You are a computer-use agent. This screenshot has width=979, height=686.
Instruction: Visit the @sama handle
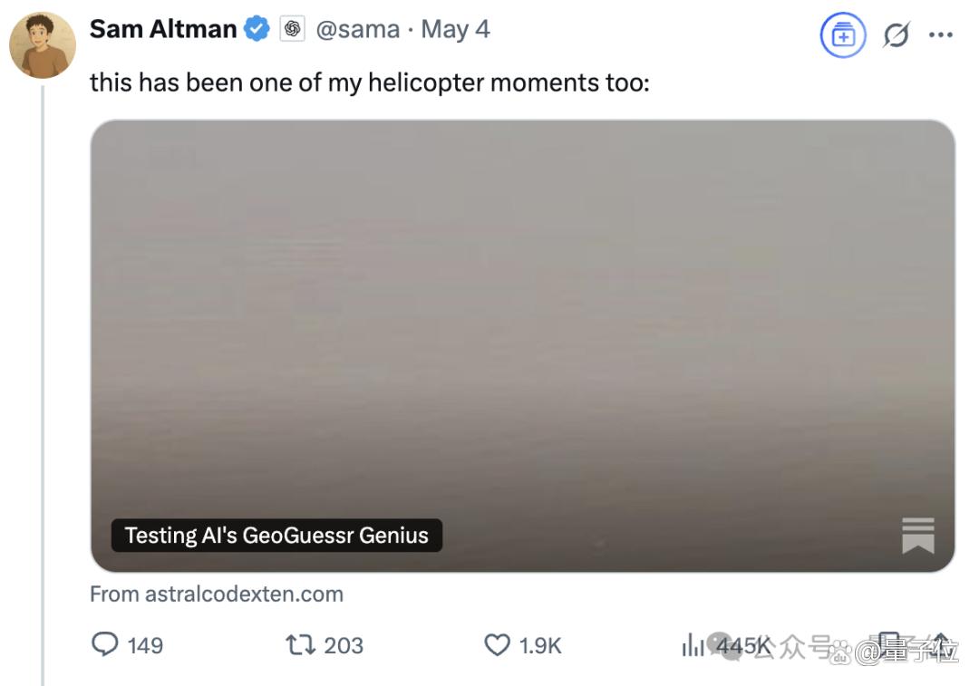(358, 29)
